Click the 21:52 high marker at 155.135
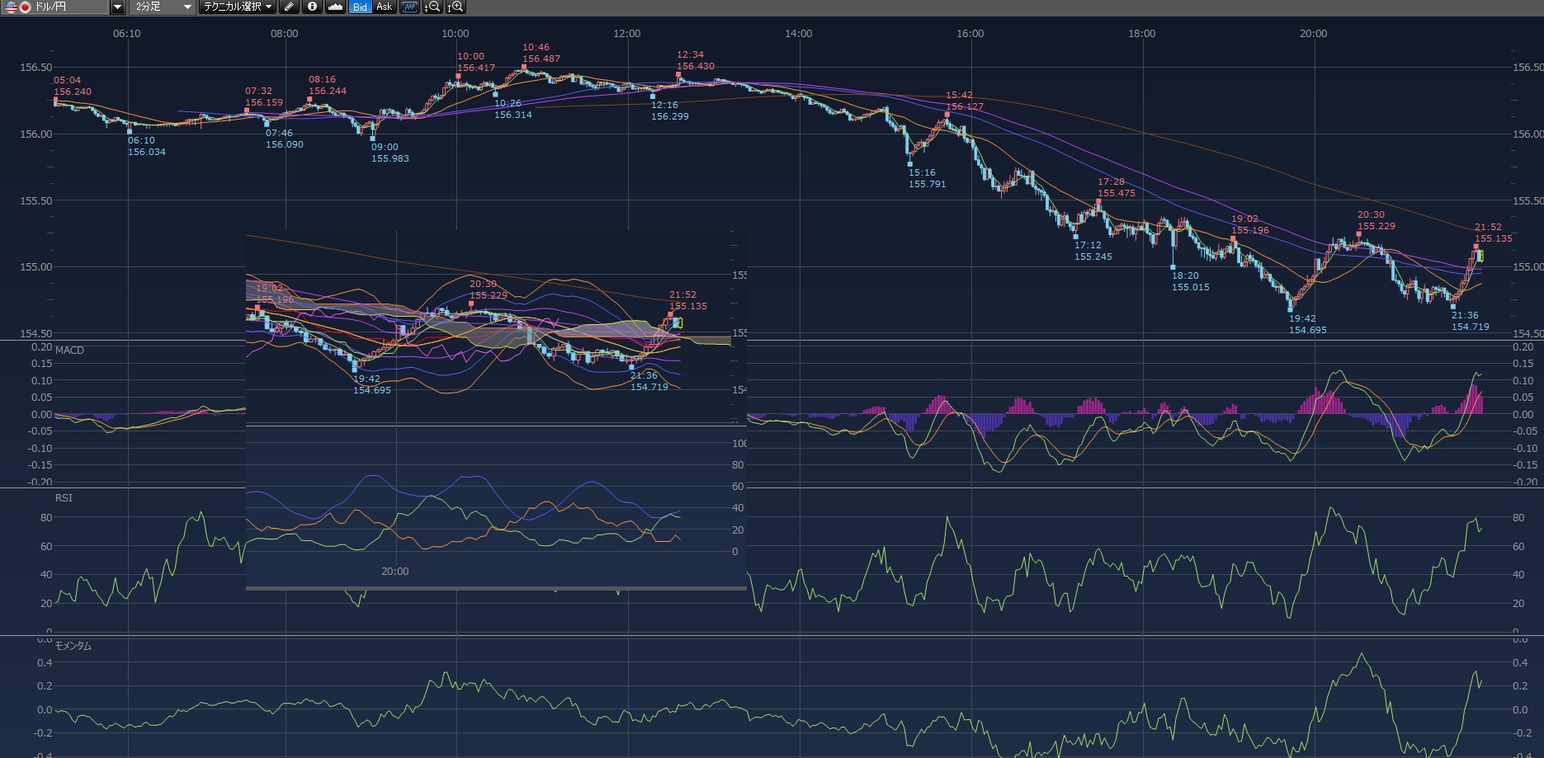1544x758 pixels. click(x=1476, y=246)
